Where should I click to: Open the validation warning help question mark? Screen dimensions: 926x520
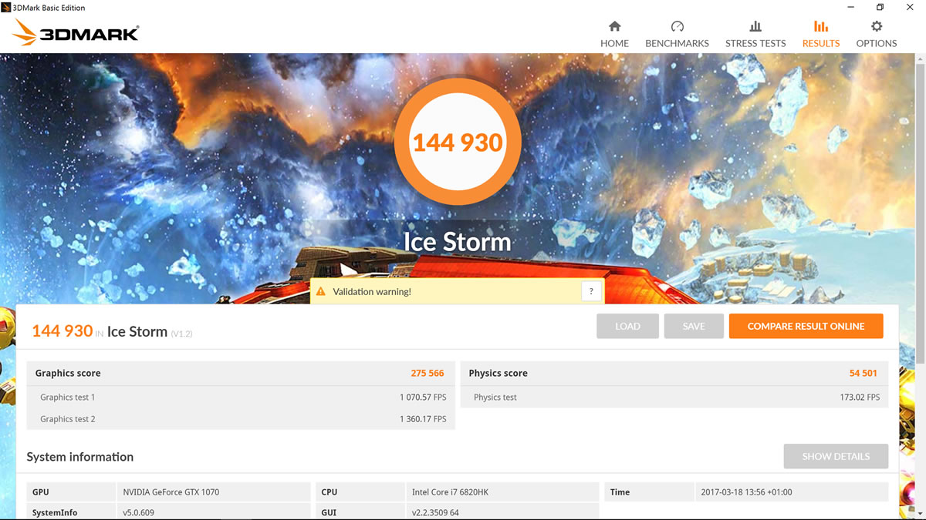click(591, 291)
